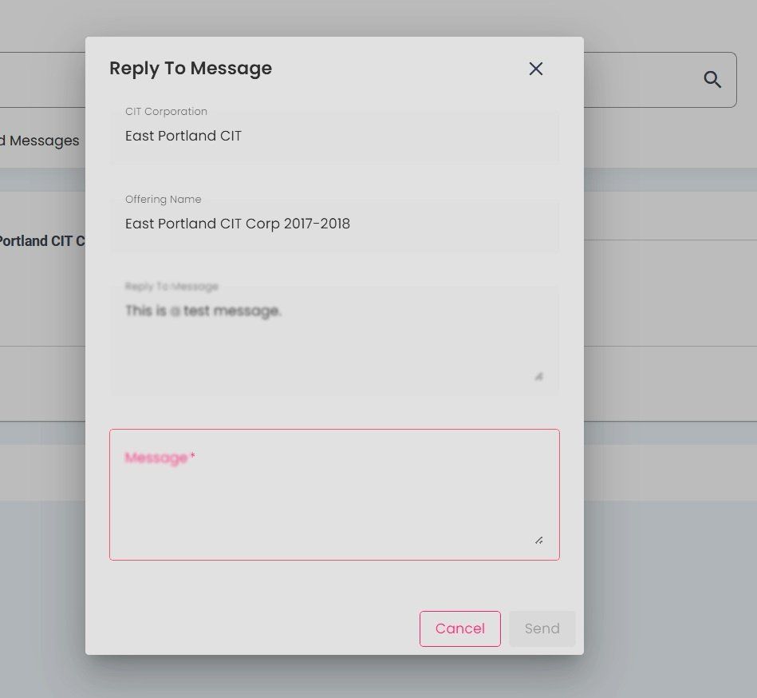The image size is (757, 698).
Task: Click the Send button
Action: [x=542, y=629]
